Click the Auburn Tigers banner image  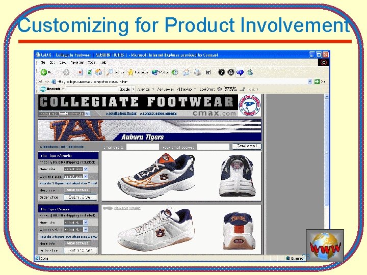[149, 130]
